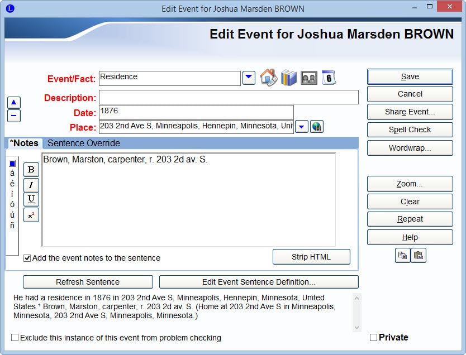Click the Cancel button
Screen dimensions: 466x355
click(410, 94)
